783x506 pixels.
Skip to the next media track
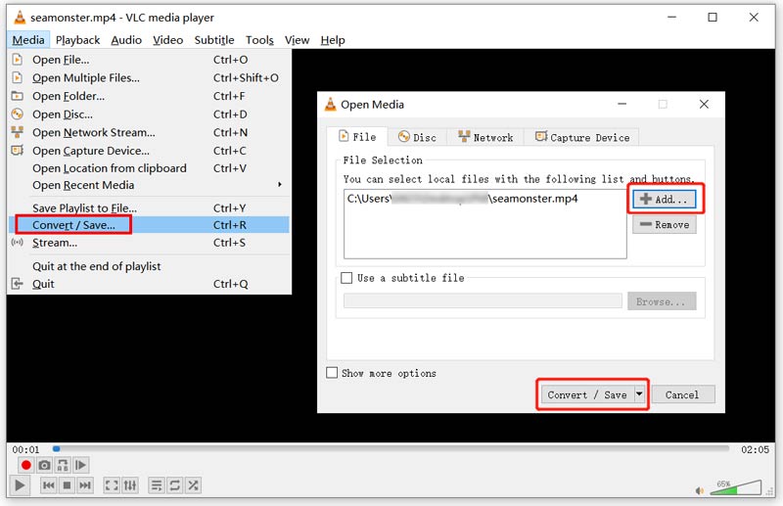(x=85, y=485)
